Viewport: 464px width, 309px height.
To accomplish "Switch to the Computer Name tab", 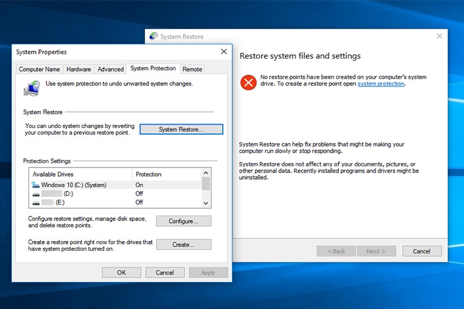I will click(40, 69).
